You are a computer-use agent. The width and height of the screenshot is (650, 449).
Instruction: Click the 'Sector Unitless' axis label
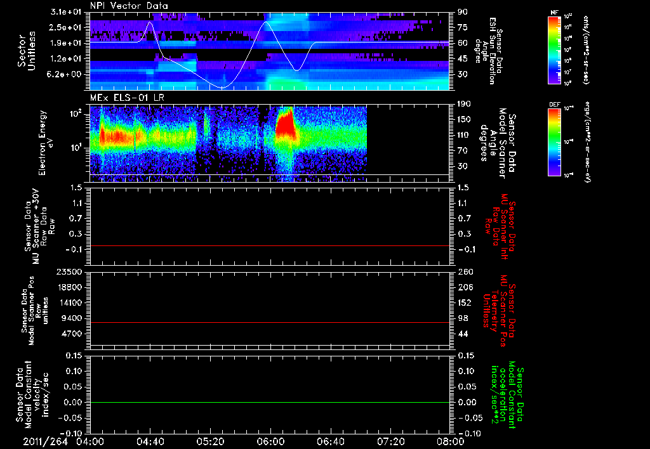(27, 51)
